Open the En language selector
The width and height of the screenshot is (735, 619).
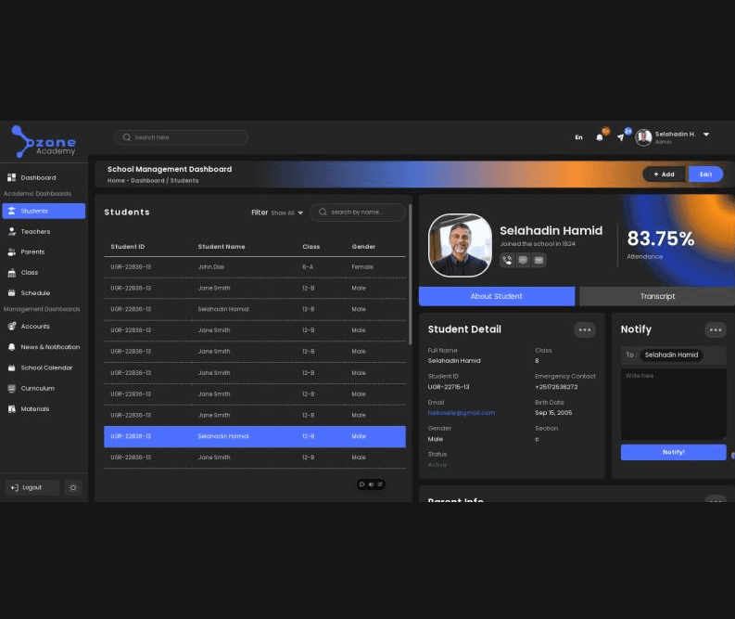[x=579, y=137]
